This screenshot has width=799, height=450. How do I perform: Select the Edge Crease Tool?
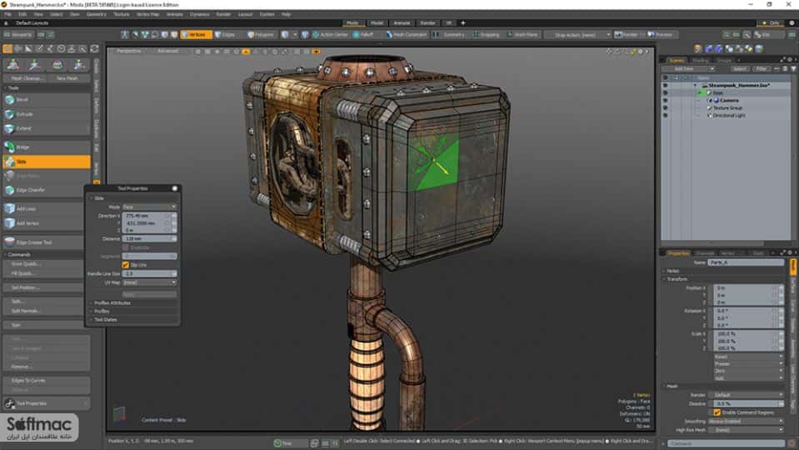(43, 242)
